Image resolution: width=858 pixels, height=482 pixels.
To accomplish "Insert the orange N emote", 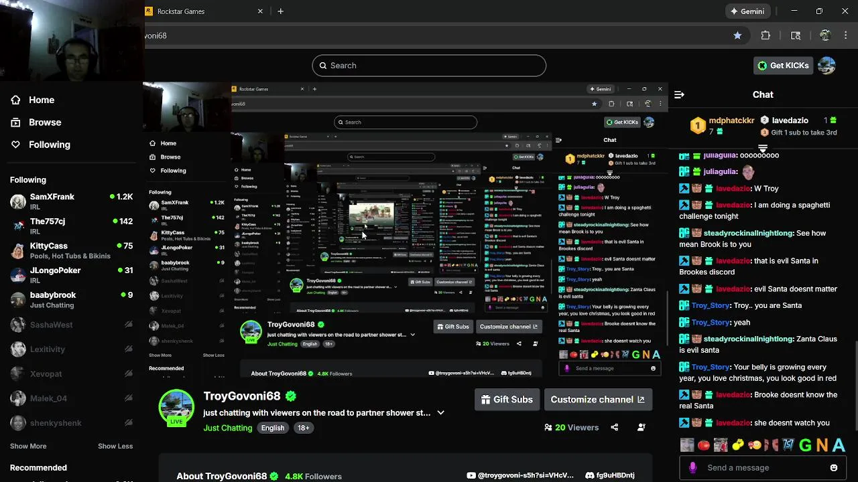I will tap(822, 445).
